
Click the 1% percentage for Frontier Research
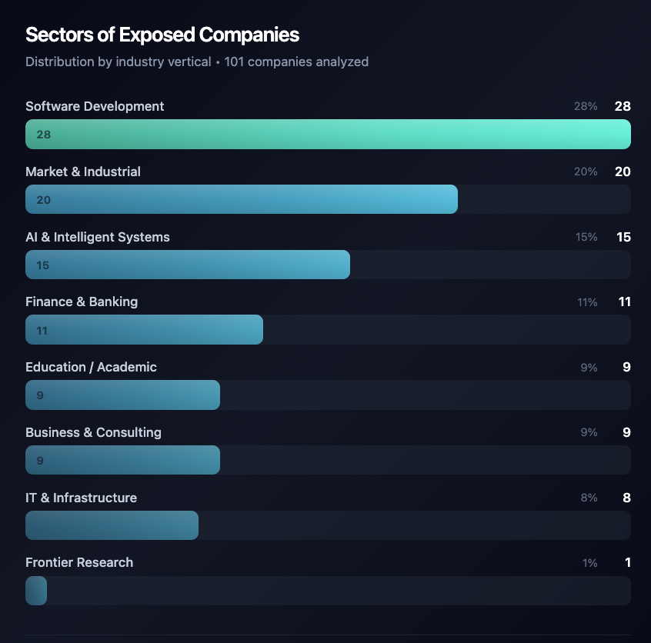pos(589,563)
